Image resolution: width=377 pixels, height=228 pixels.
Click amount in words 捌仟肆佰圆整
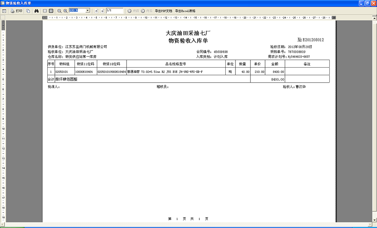(66, 79)
